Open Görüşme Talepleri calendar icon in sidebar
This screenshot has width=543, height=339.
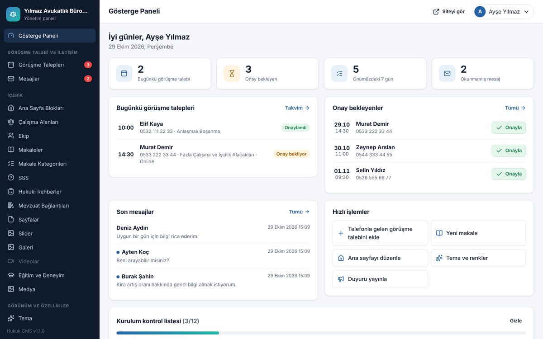click(11, 65)
